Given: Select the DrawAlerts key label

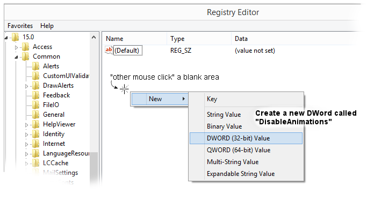Looking at the screenshot, I should click(x=58, y=86).
